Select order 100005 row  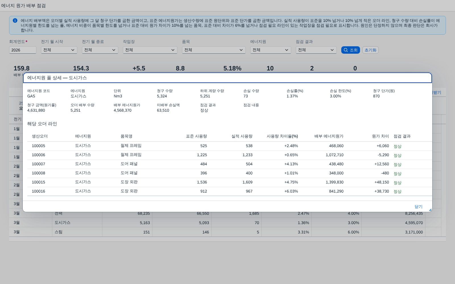230,146
